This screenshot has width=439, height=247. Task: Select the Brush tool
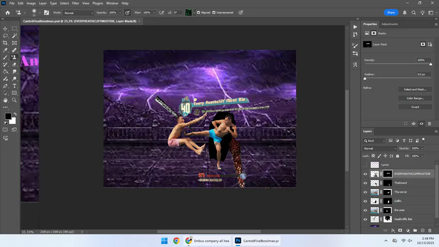5,57
